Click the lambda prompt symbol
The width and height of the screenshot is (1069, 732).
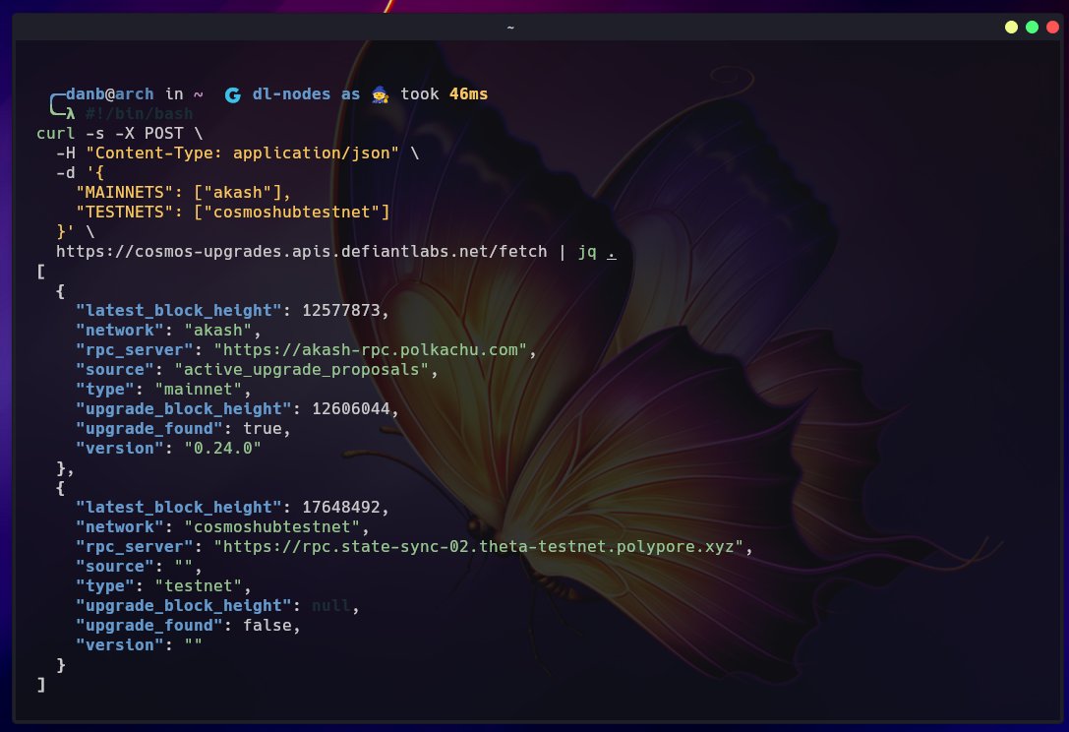[70, 114]
